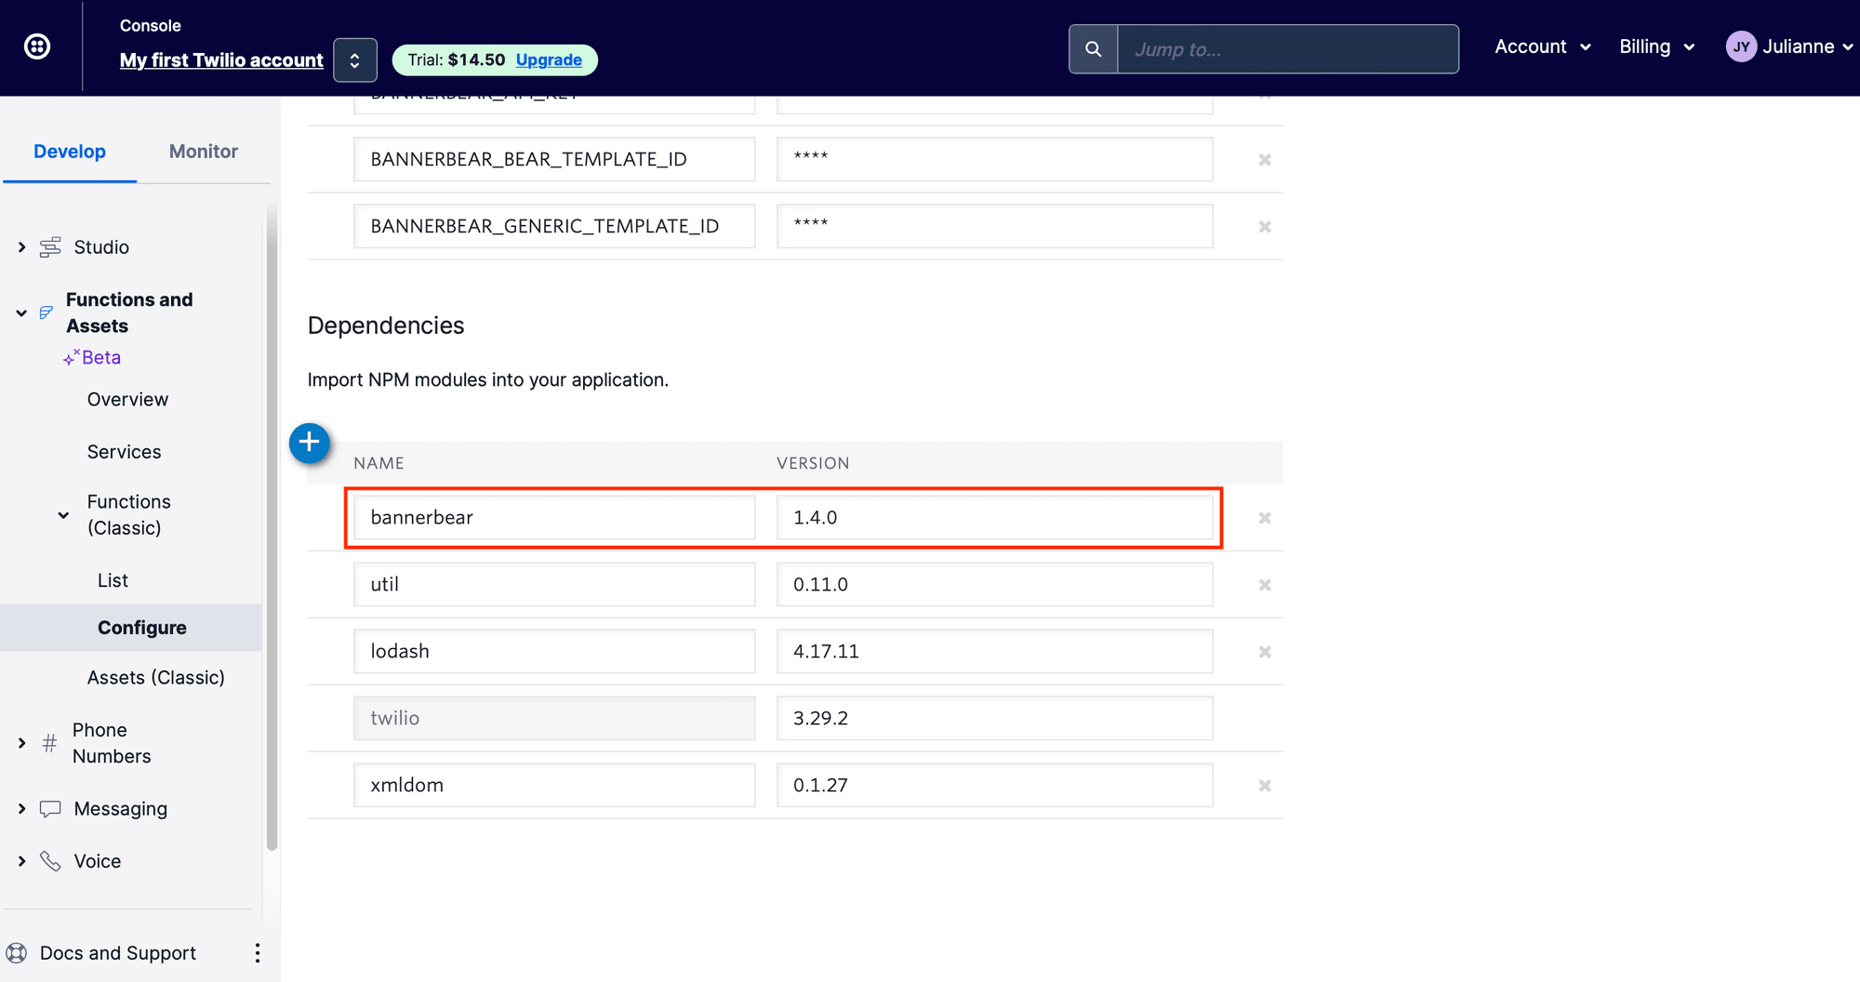Open the Billing dropdown menu
This screenshot has height=982, width=1860.
point(1657,46)
